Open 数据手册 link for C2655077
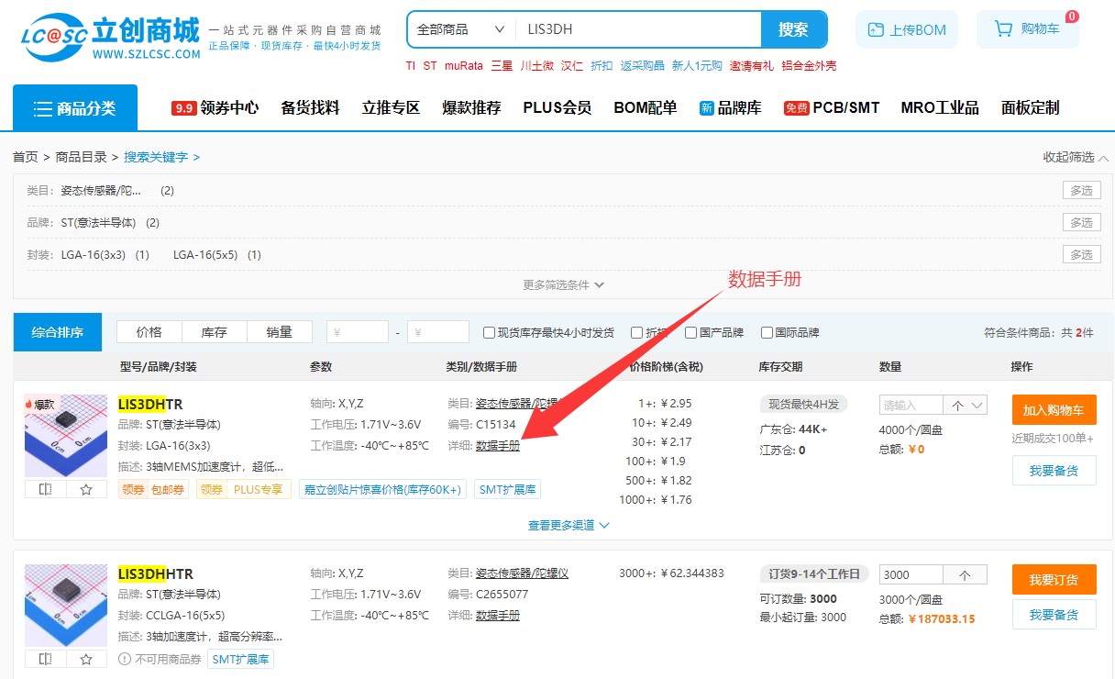This screenshot has height=679, width=1115. [x=498, y=616]
